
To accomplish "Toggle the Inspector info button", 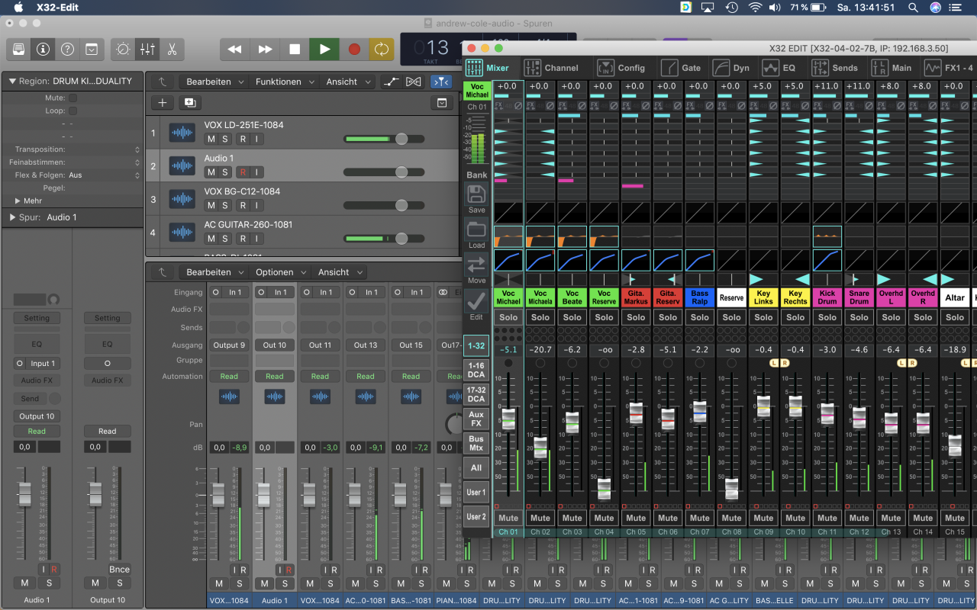I will click(43, 49).
